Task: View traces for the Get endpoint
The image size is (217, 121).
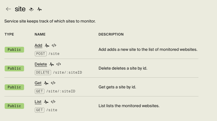Action: coord(46,83)
